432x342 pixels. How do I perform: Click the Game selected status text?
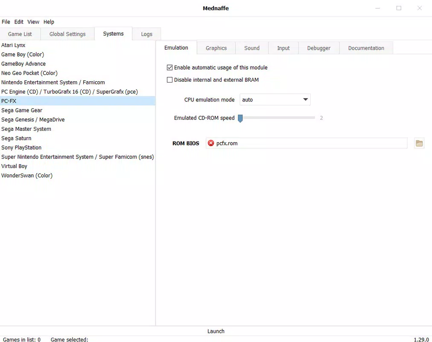point(70,339)
